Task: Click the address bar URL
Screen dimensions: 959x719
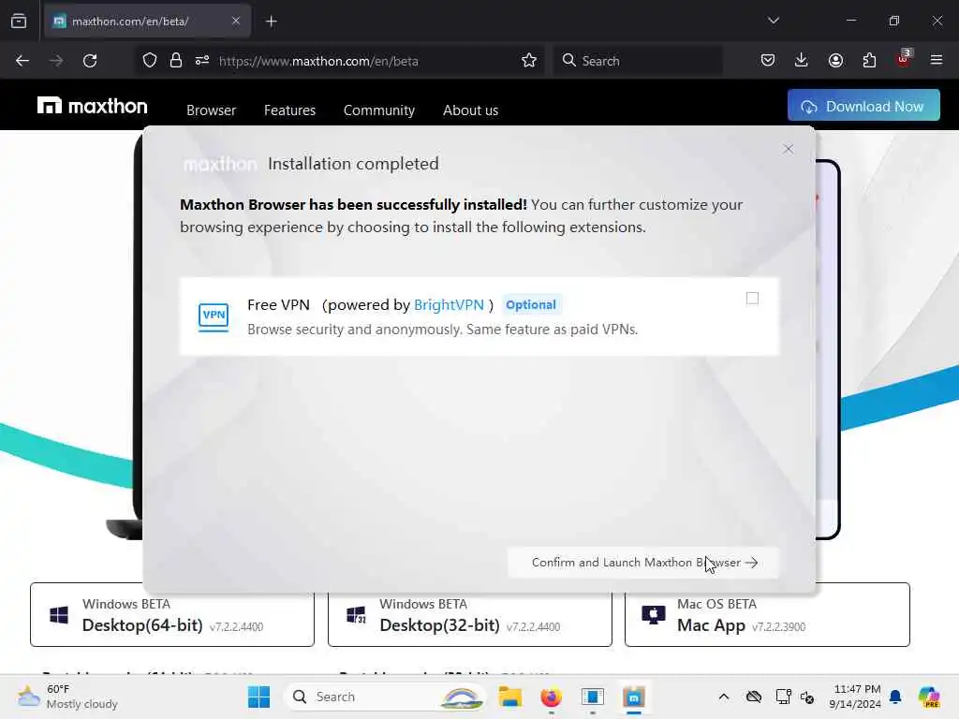Action: pyautogui.click(x=318, y=61)
